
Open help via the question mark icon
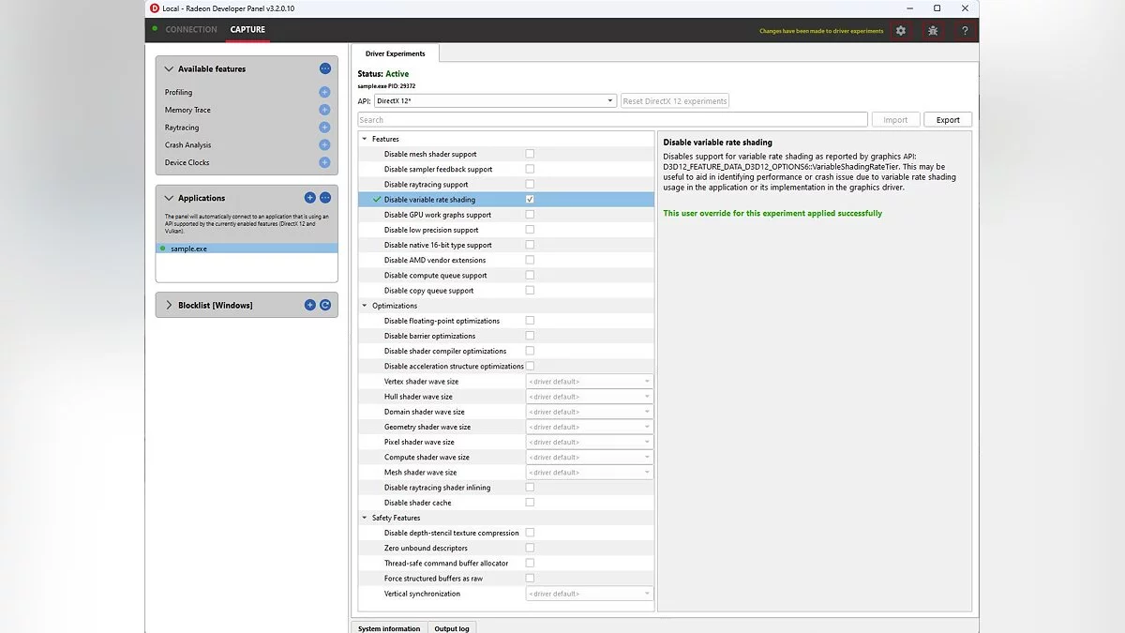tap(965, 31)
